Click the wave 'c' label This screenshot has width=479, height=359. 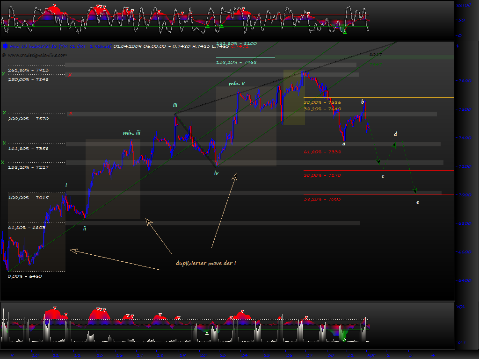(x=383, y=176)
